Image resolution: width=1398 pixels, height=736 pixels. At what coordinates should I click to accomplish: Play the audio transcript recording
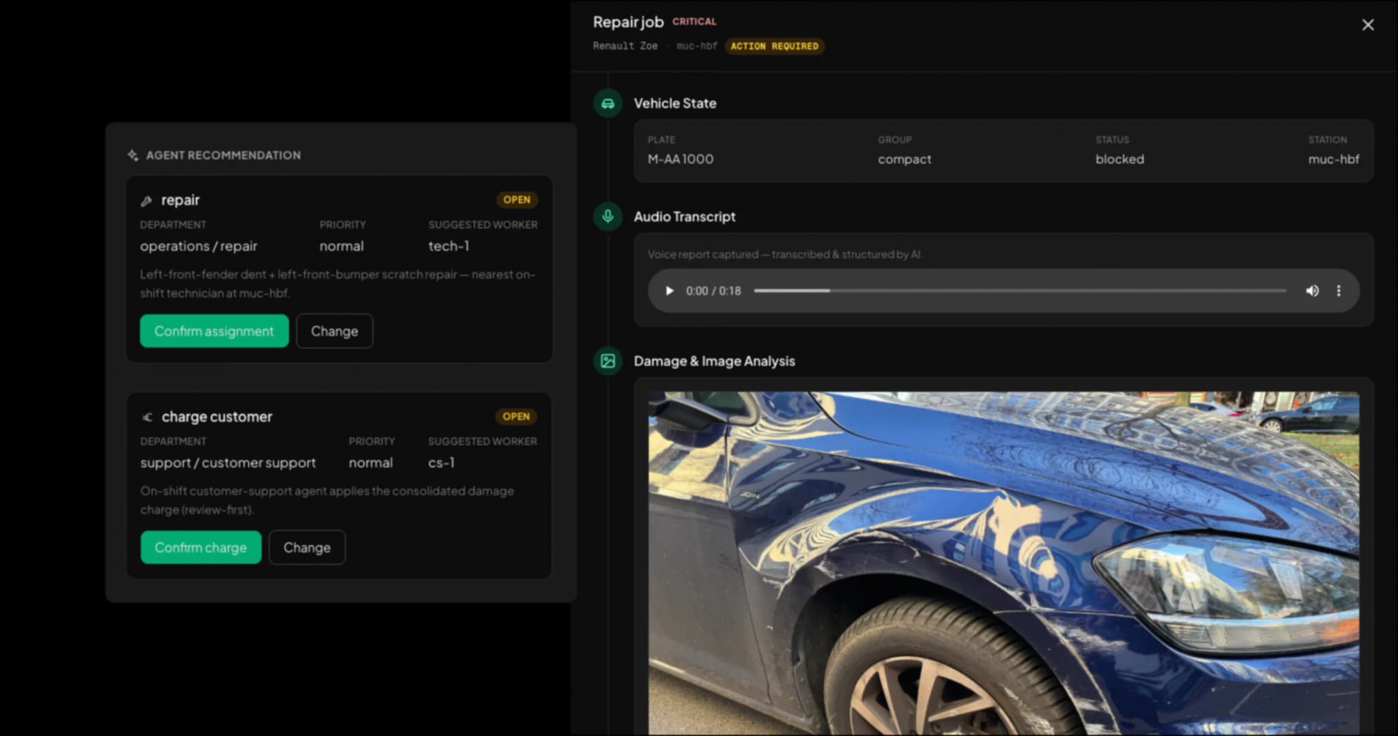[x=669, y=291]
